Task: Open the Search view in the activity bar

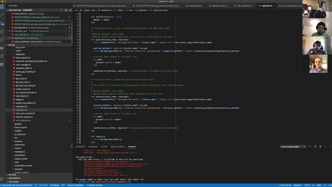Action: [x=2, y=15]
